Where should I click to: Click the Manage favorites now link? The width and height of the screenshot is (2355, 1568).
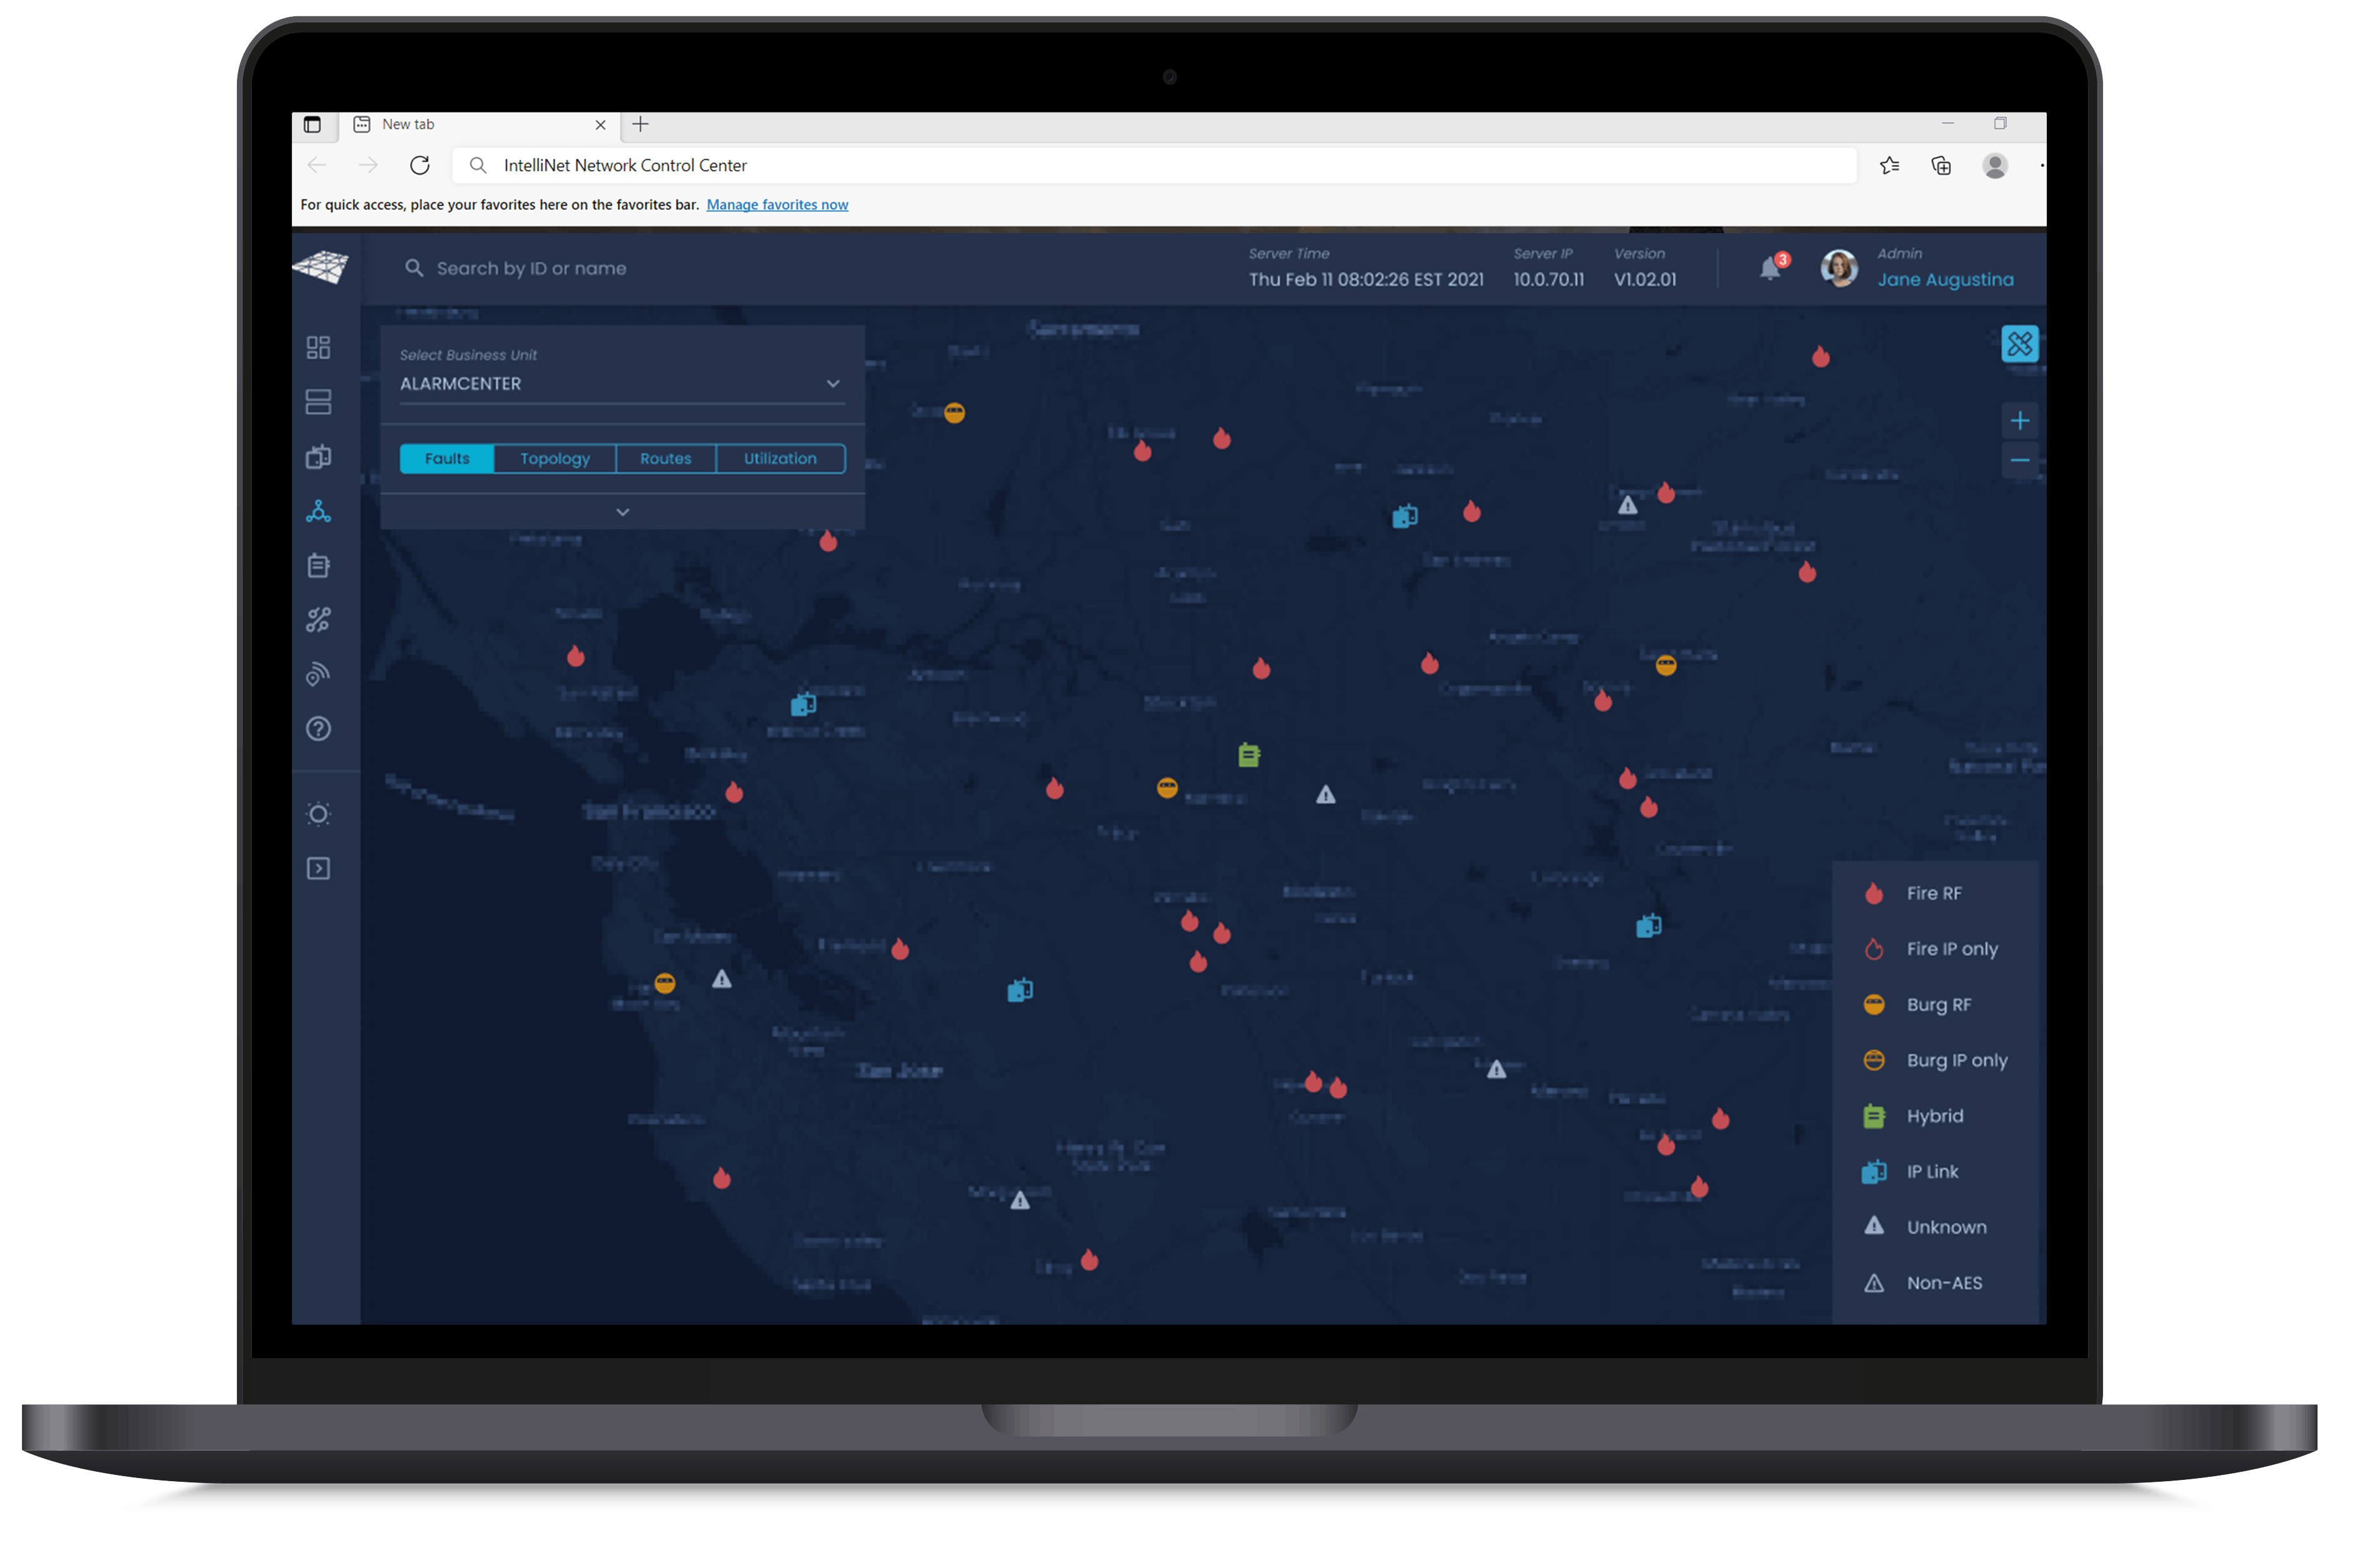coord(776,204)
